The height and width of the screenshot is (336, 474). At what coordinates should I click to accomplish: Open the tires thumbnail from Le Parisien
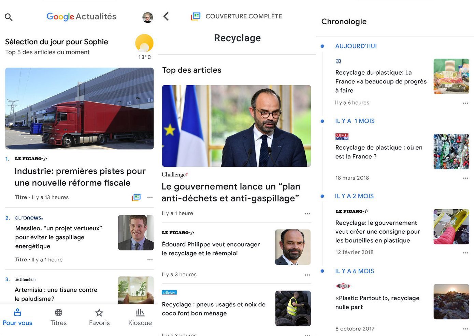(293, 308)
